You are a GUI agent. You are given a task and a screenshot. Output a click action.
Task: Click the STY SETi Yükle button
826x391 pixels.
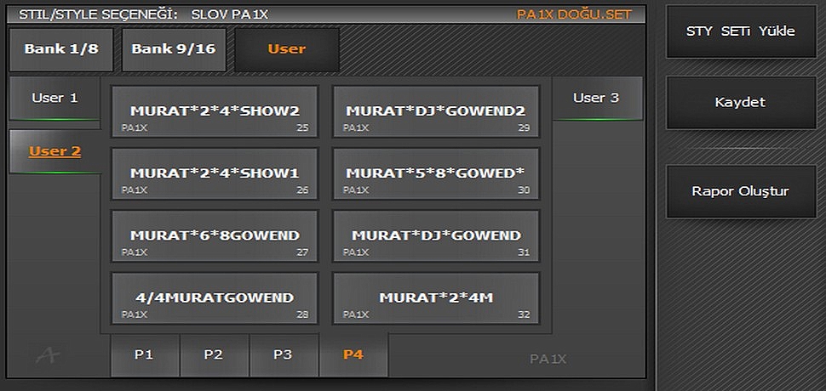740,31
